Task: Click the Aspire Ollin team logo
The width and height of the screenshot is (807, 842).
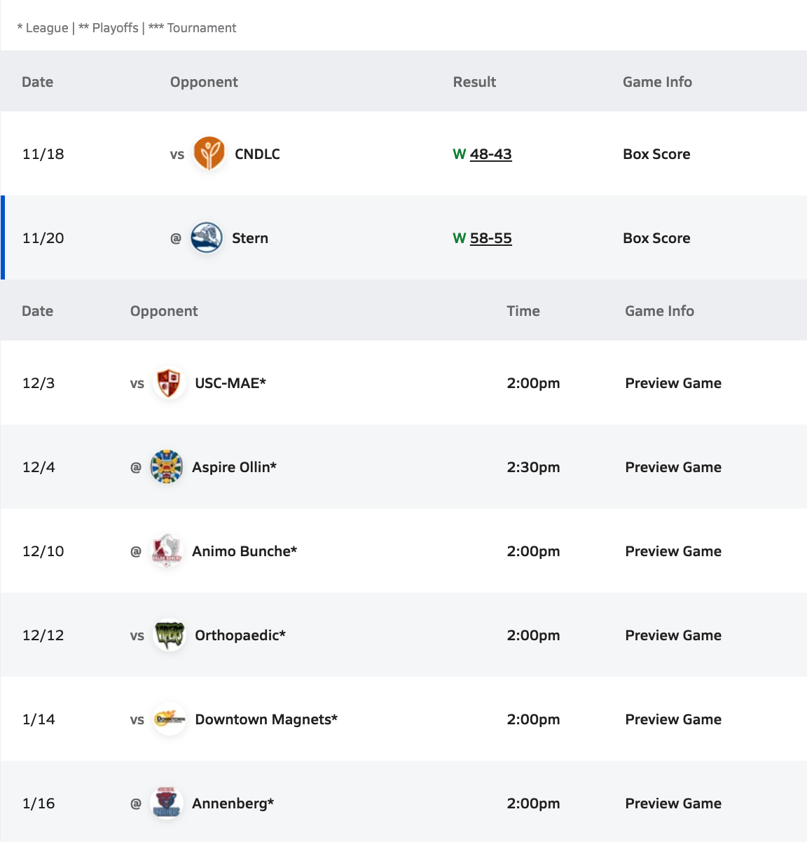Action: [167, 467]
